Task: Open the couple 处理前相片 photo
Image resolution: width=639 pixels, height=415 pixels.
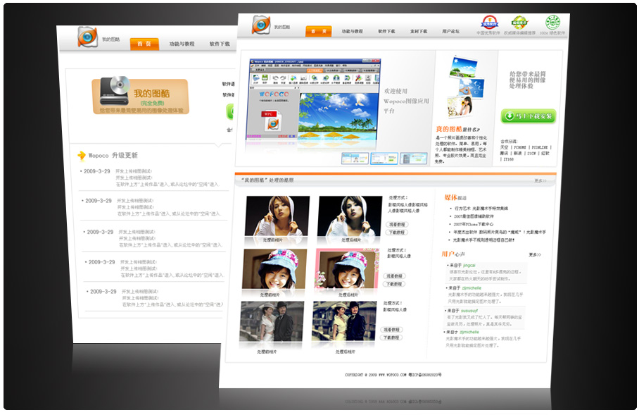Action: tap(272, 321)
